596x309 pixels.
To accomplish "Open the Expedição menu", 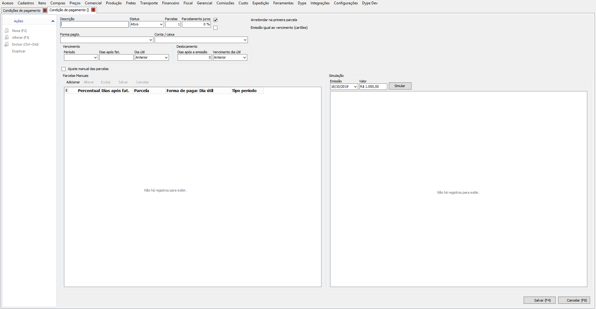I will tap(261, 3).
